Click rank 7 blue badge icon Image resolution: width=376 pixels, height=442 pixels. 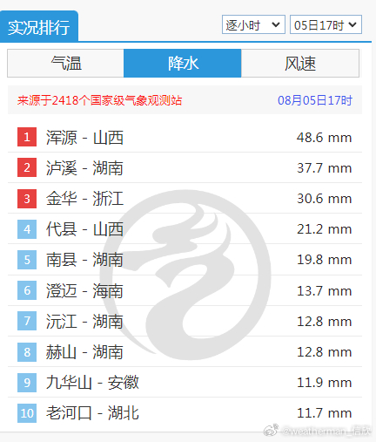tap(27, 321)
